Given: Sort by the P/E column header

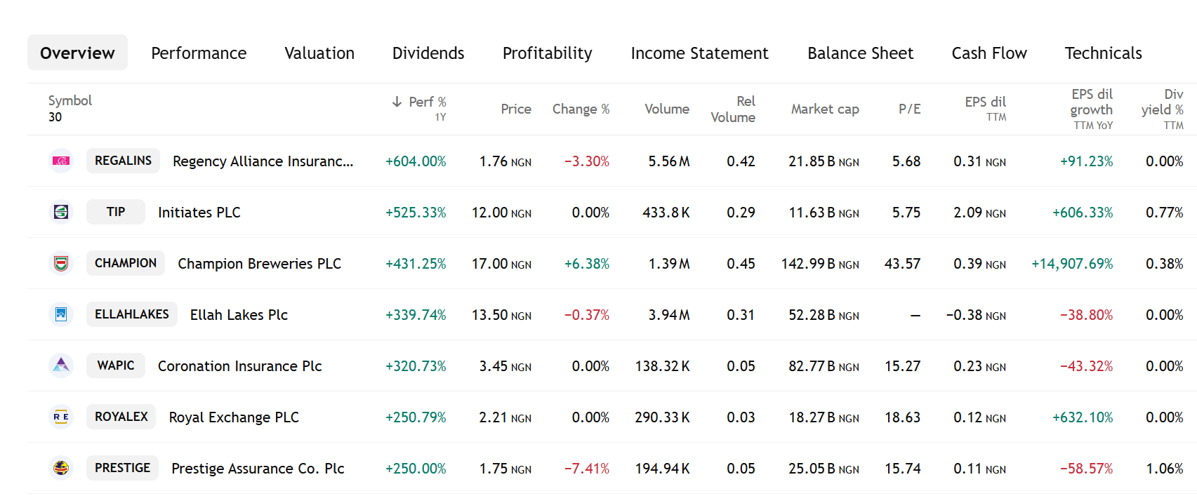Looking at the screenshot, I should point(909,109).
